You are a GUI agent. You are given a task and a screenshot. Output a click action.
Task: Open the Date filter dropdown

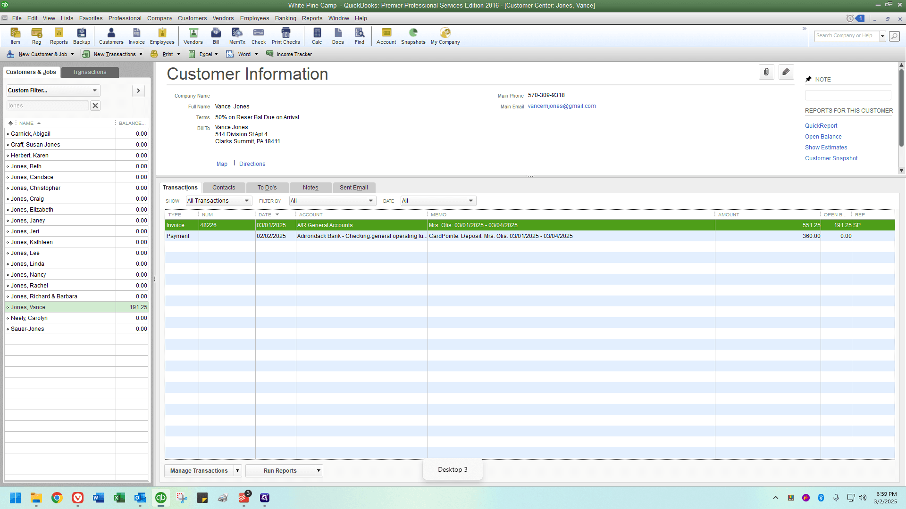[438, 201]
